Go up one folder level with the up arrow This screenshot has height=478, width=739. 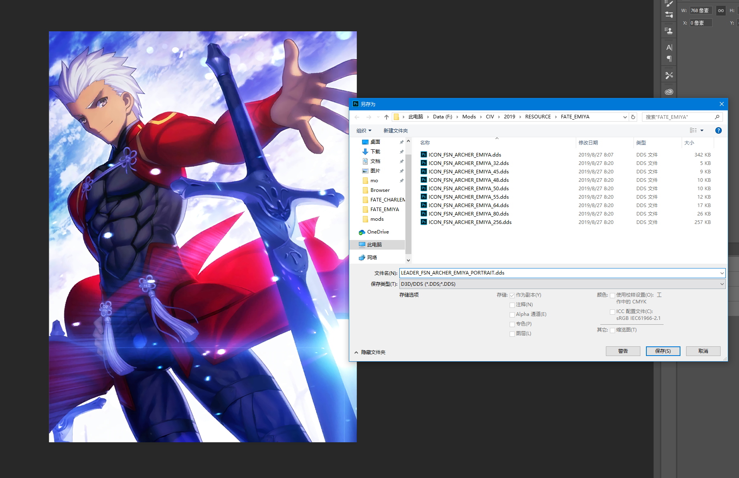(x=386, y=117)
